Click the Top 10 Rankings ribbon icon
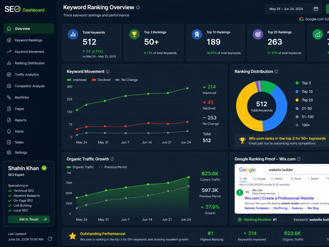329x247 pixels. 197,34
